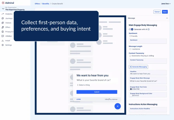Click 'Main Engage Body Messaging' heading

pyautogui.click(x=143, y=25)
